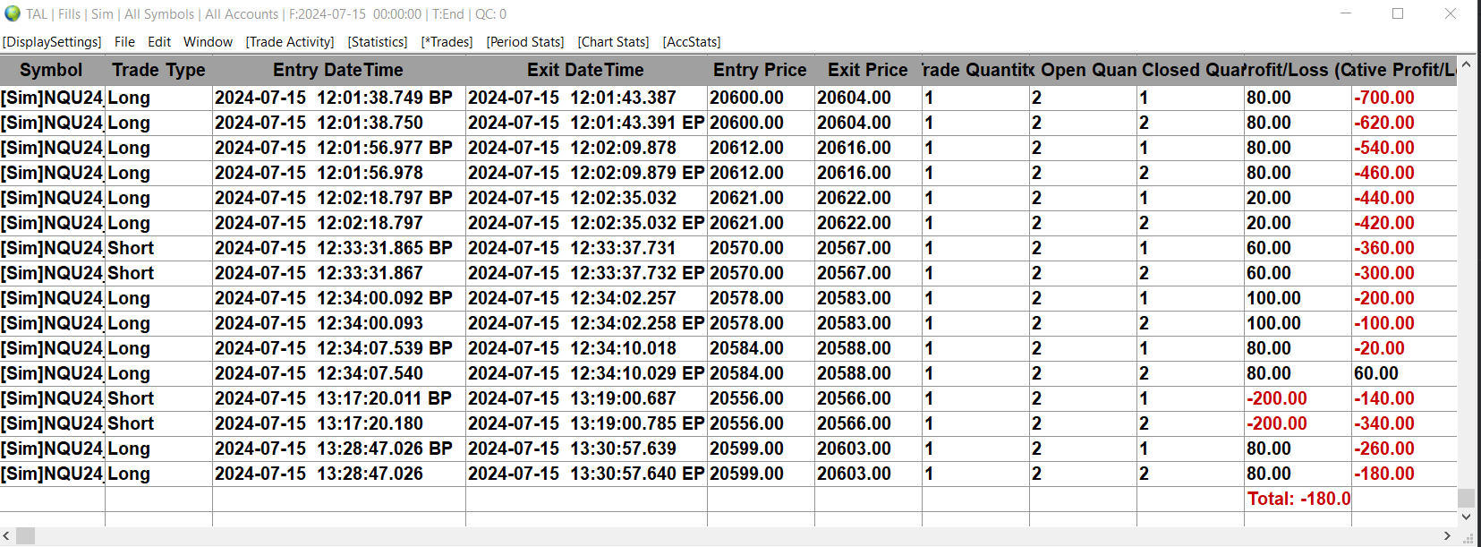Viewport: 1481px width, 547px height.
Task: Select entry time 12:01:56.977 BP cell
Action: click(339, 148)
